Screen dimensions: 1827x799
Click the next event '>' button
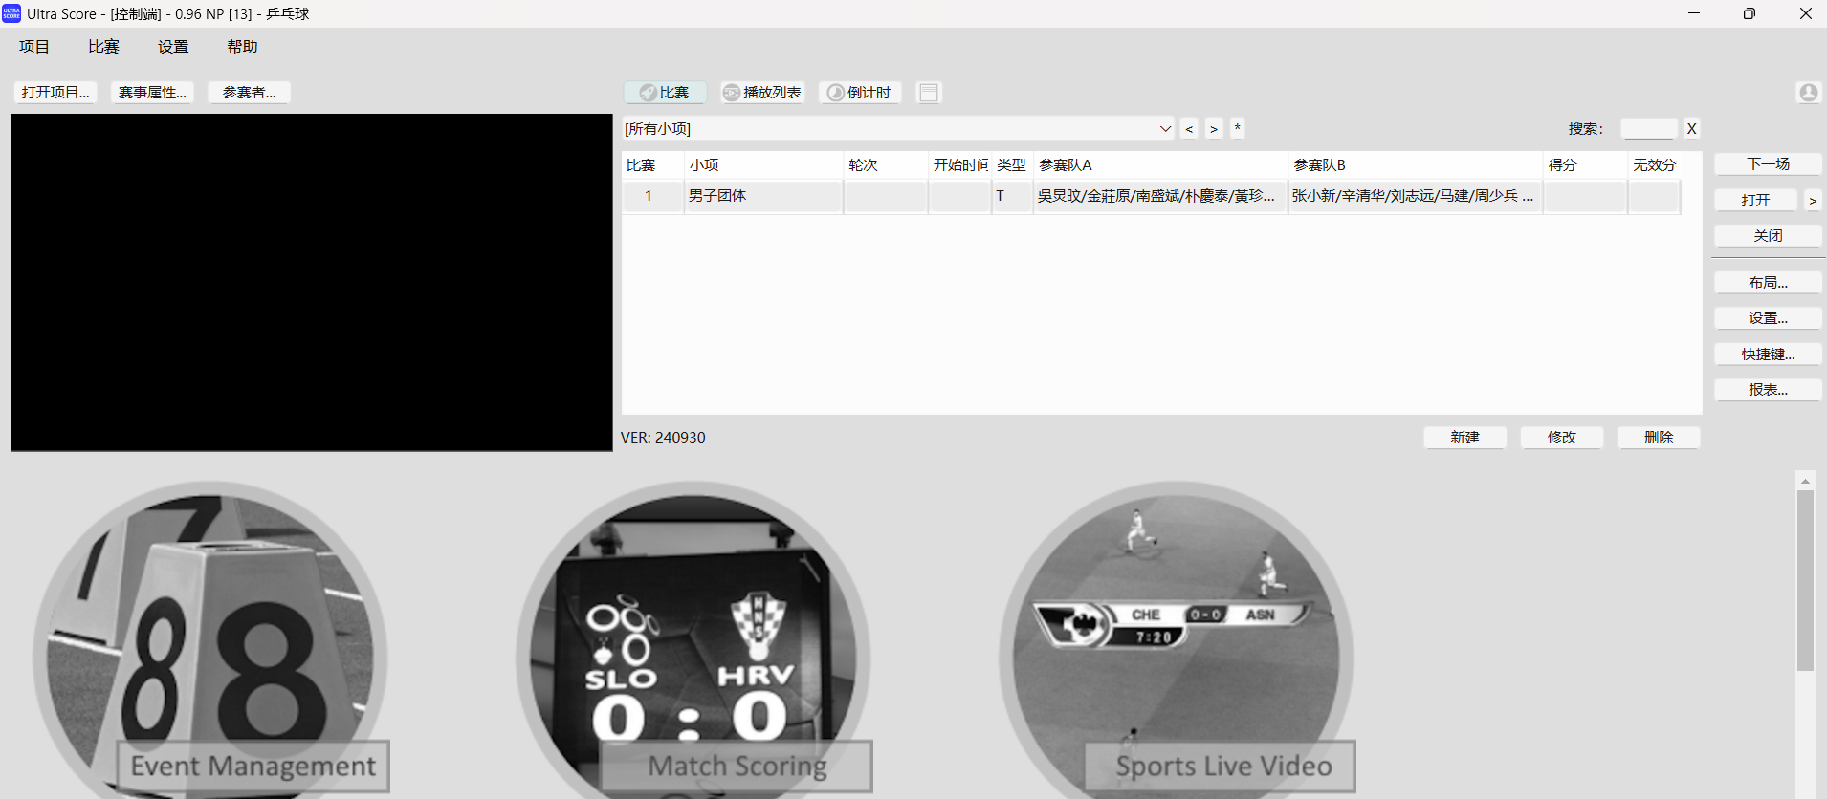pyautogui.click(x=1214, y=129)
